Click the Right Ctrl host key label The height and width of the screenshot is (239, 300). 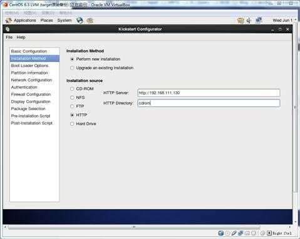(282, 233)
